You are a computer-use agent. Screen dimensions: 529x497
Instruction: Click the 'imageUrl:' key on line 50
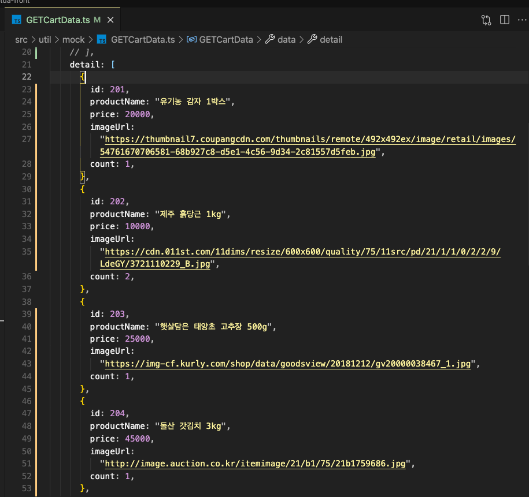[112, 451]
